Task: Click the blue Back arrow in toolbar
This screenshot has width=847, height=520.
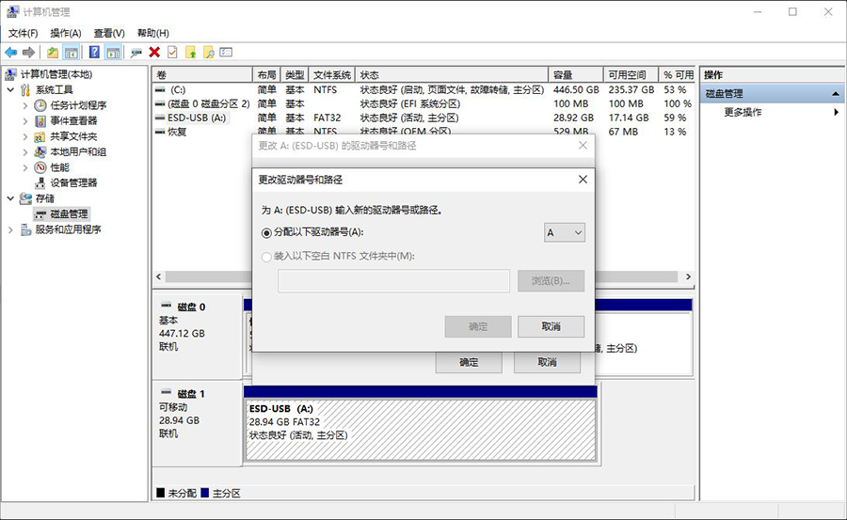Action: point(10,53)
